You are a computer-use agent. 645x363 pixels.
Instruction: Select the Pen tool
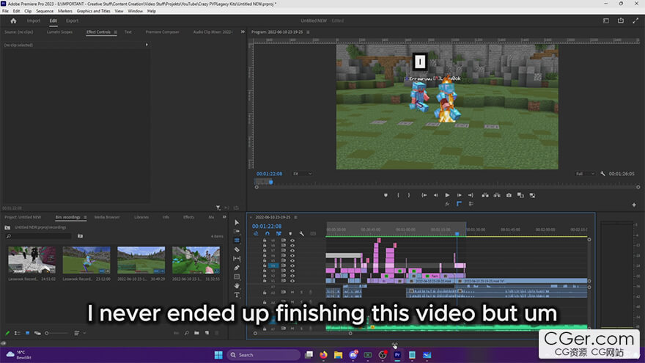(237, 268)
